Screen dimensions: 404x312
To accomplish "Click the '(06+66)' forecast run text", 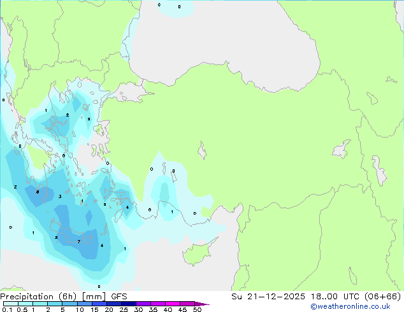I will (x=382, y=297).
